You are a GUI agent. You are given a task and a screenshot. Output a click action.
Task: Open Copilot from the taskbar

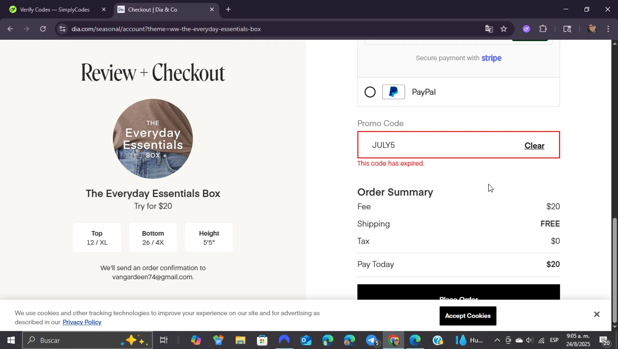coord(196,340)
